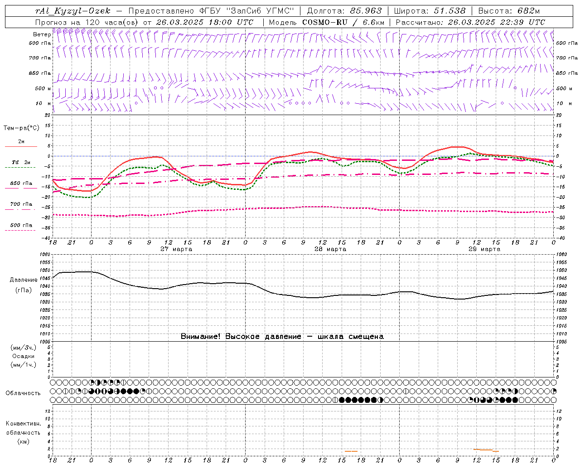Click 'Рассчитано: 26.03.2025 22:39 UTC' timestamp
Viewport: 580px width, 464px height.
[x=470, y=22]
